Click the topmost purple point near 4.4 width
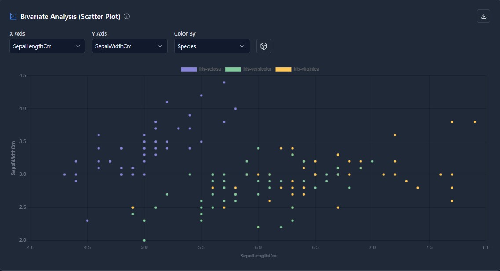500x271 pixels. pyautogui.click(x=224, y=82)
